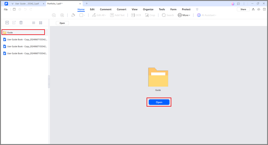Switch to the Home tab
This screenshot has height=145, width=268.
(x=81, y=9)
